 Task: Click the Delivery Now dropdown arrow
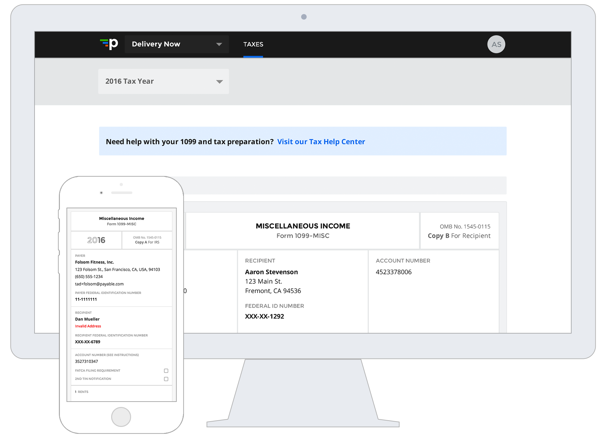tap(219, 44)
